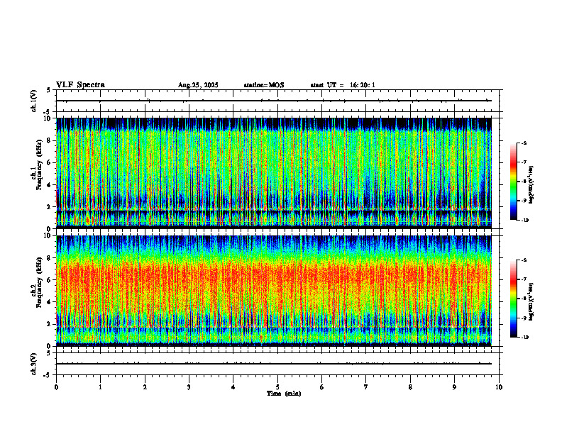This screenshot has height=434, width=562.
Task: Click time axis tick label "6"
Action: [322, 387]
